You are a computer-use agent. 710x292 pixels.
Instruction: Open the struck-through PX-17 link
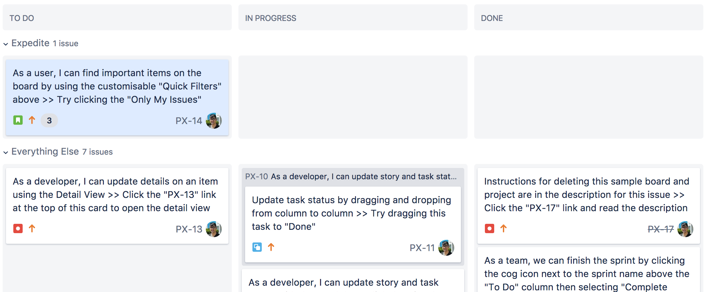tap(661, 229)
